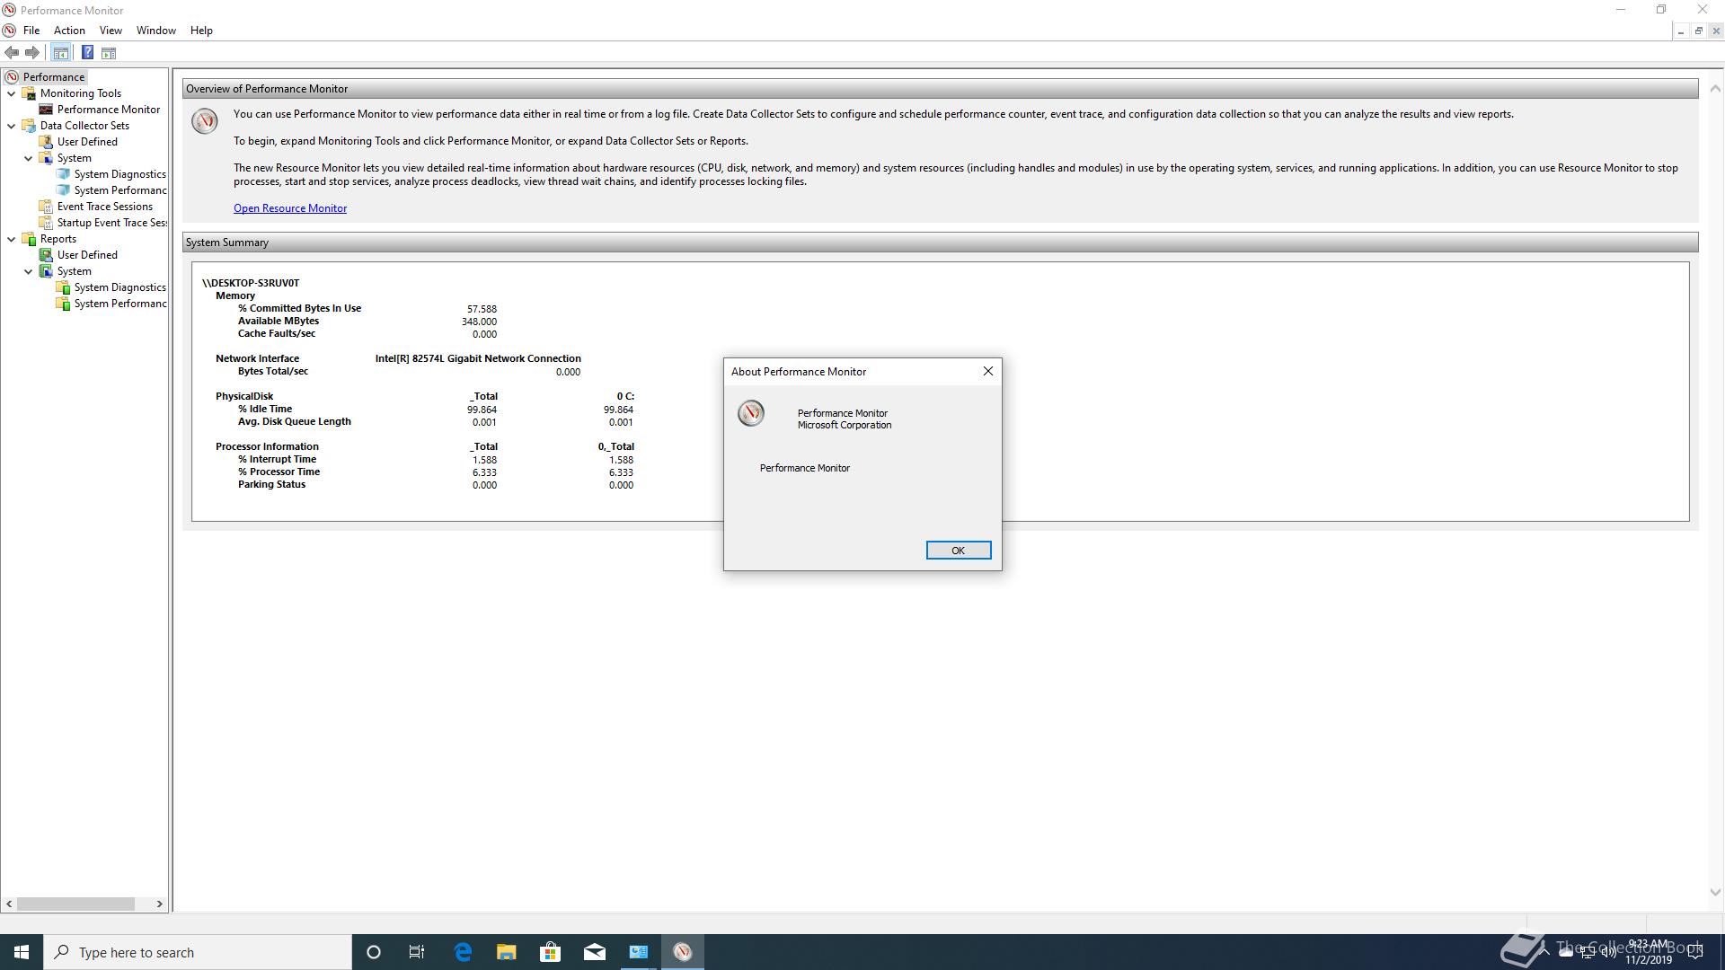Click the Show/Hide Console Tree toolbar icon
The height and width of the screenshot is (970, 1725).
[60, 53]
